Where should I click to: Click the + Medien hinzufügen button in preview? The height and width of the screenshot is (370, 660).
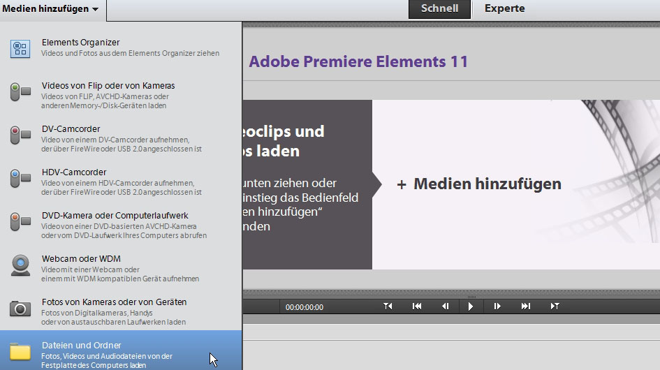[479, 184]
